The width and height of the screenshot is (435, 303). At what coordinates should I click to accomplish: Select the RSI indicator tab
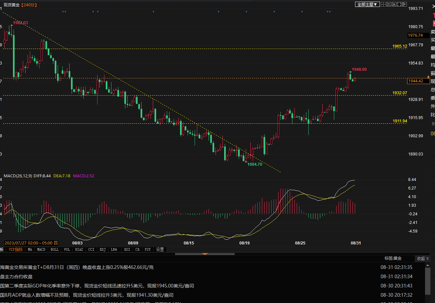tap(127, 249)
